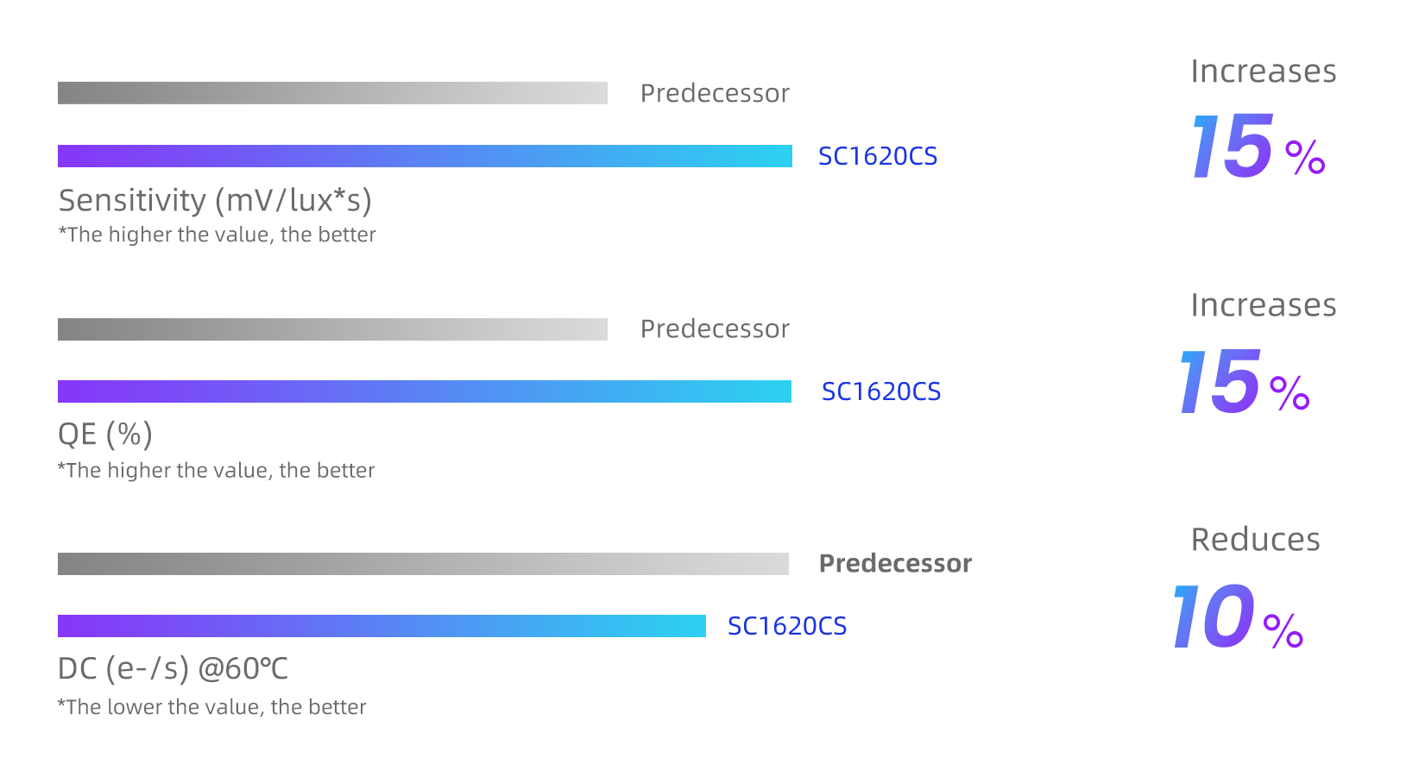Click the gray Predecessor bar for Sensitivity
Viewport: 1425px width, 776px height.
[332, 93]
